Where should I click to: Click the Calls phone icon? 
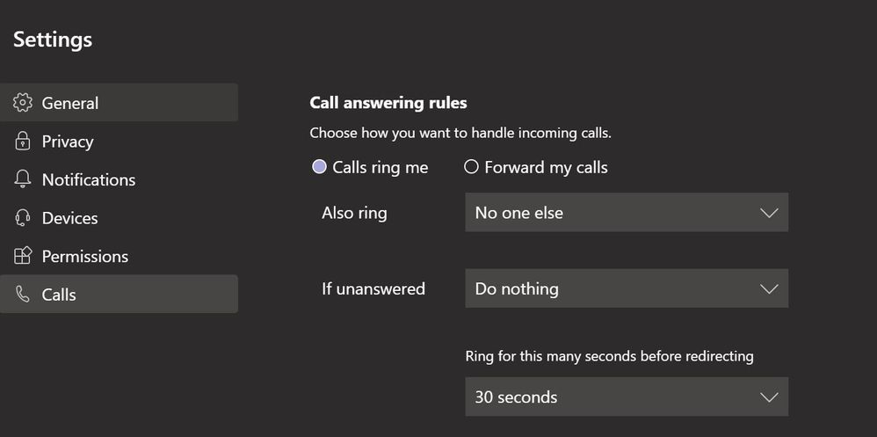(x=23, y=295)
